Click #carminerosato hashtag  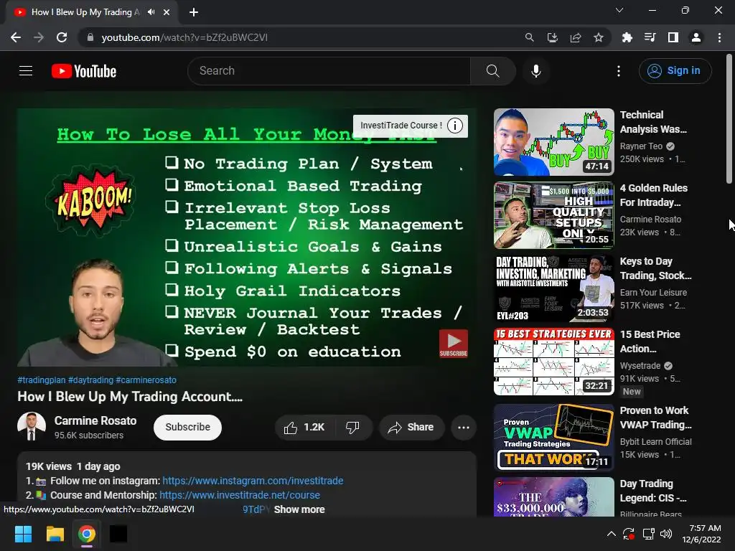pos(146,380)
